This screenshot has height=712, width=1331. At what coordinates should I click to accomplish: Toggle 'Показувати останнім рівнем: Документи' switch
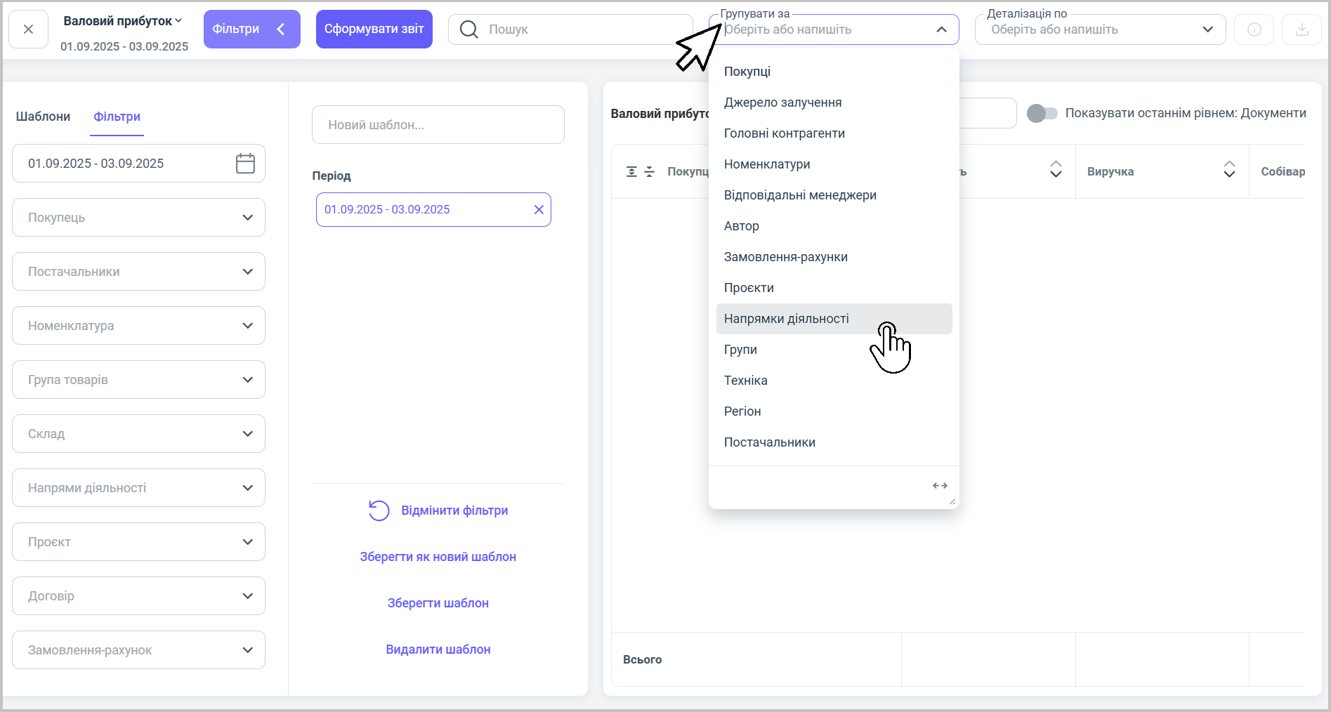coord(1042,113)
